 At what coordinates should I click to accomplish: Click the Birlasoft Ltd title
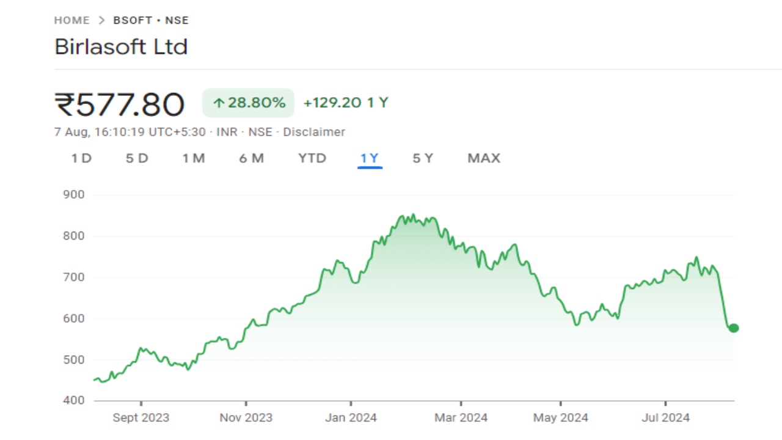[x=121, y=47]
